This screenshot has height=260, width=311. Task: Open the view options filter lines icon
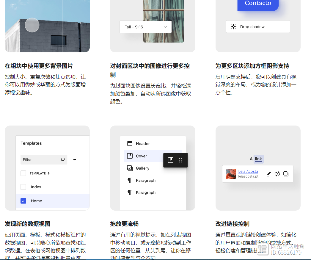click(75, 160)
